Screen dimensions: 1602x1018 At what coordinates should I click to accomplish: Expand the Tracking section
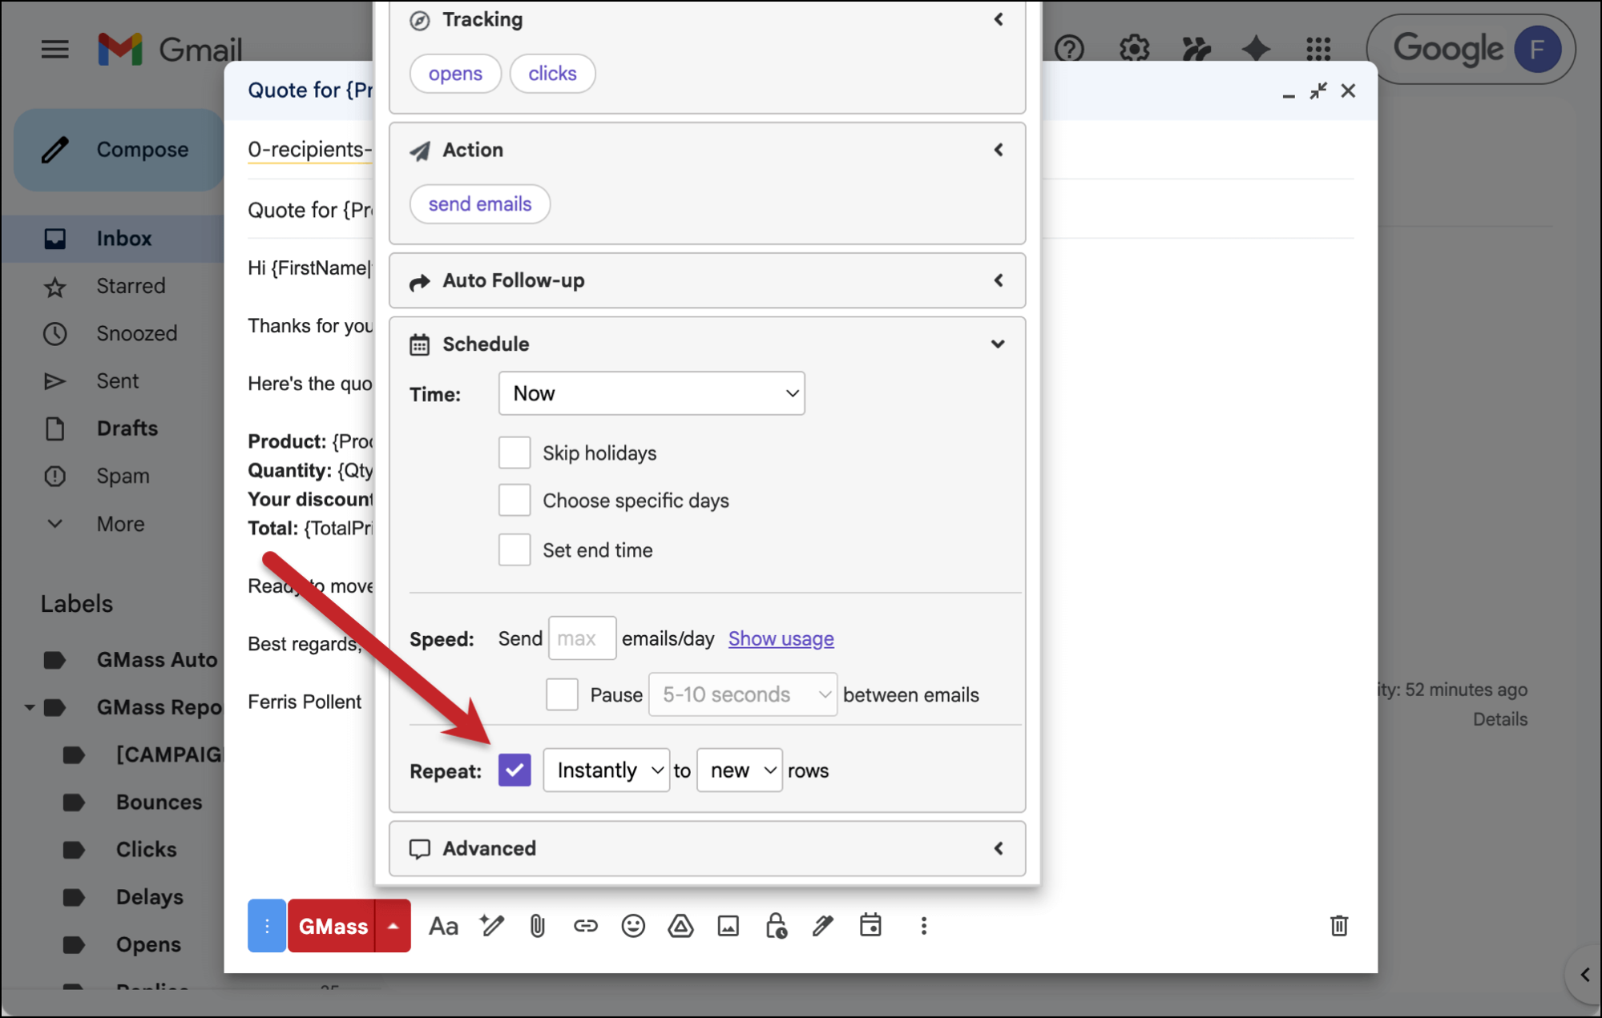(999, 19)
